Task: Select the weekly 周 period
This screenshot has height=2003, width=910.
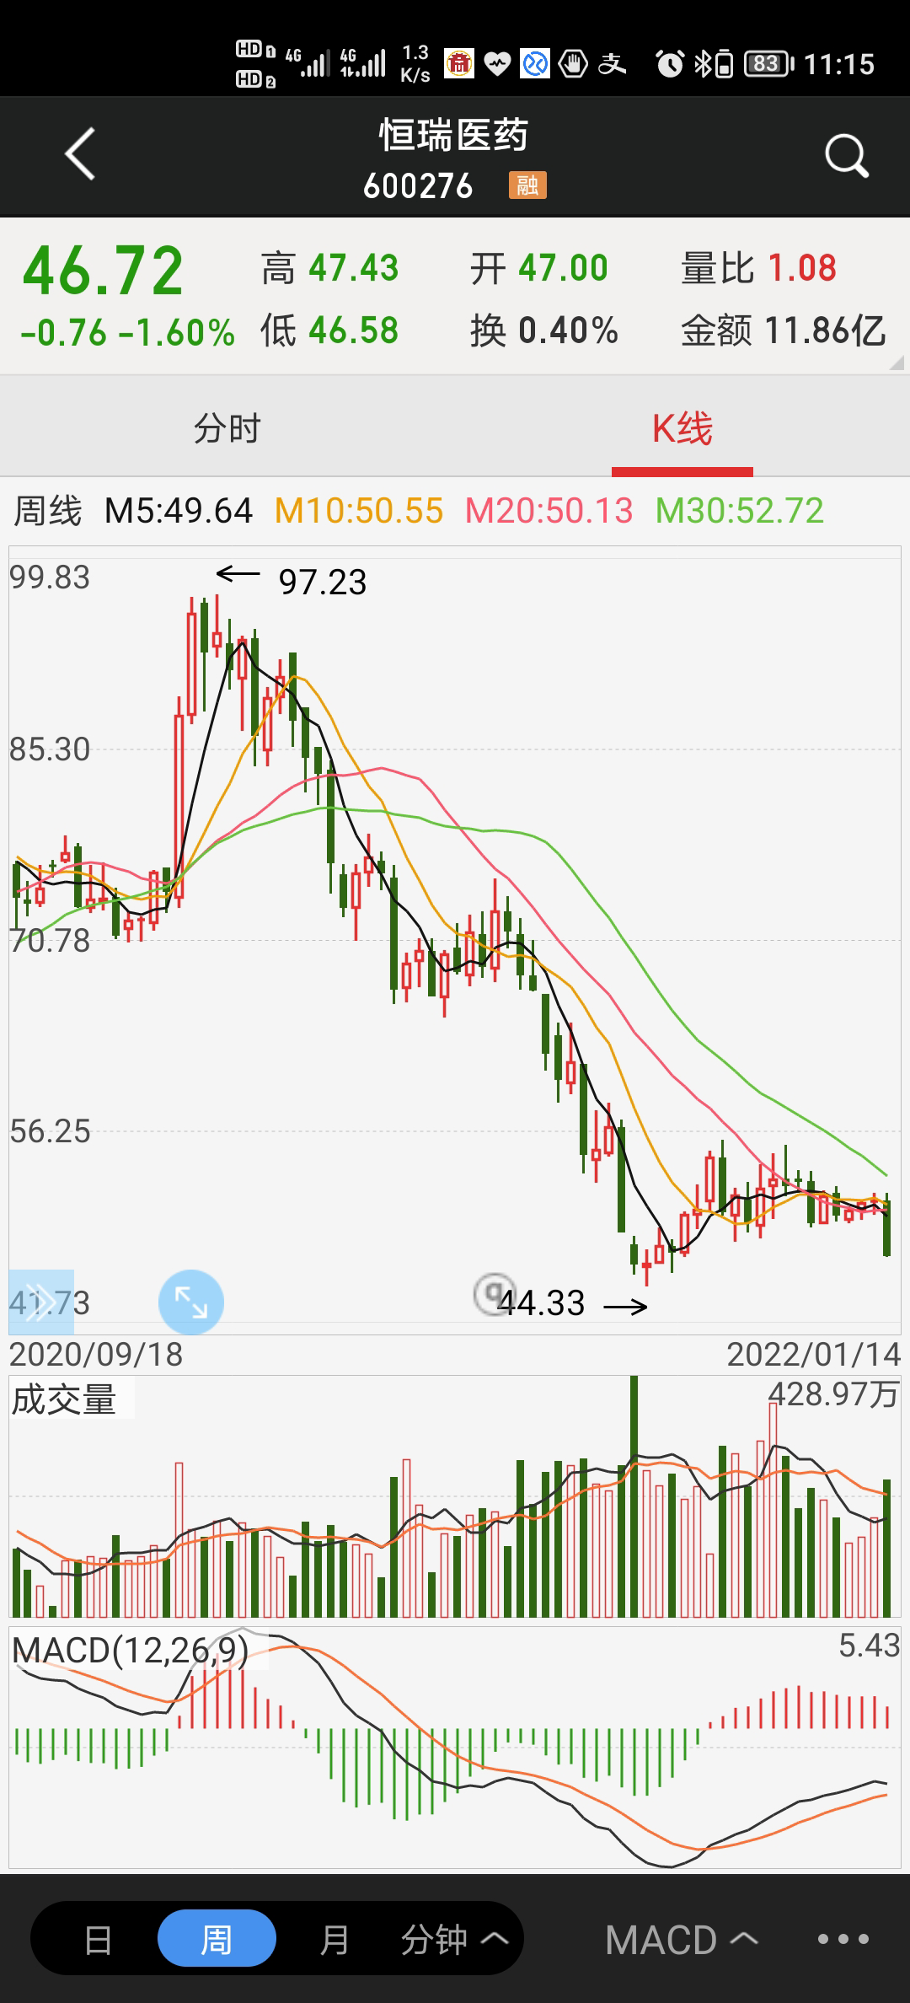Action: coord(217,1939)
